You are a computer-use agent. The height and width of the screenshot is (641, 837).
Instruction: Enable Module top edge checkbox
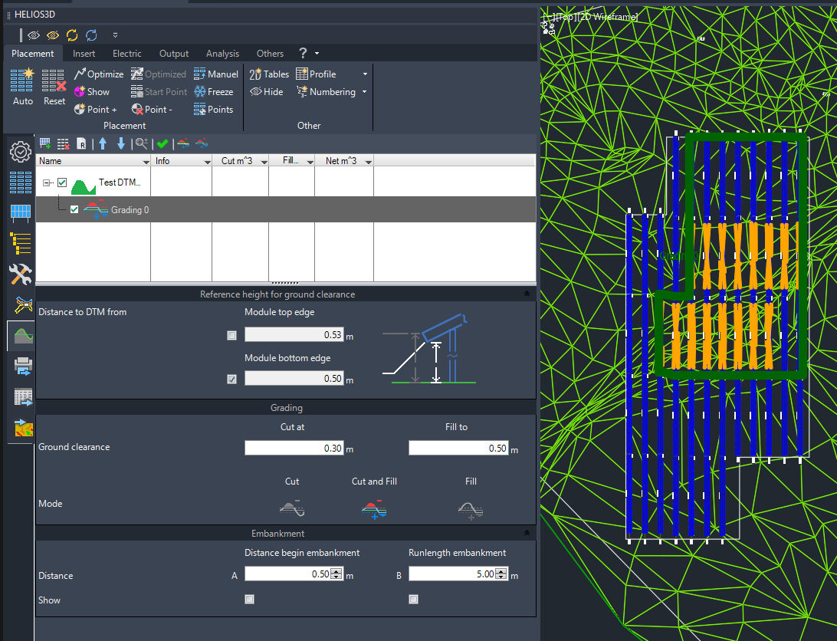(231, 336)
